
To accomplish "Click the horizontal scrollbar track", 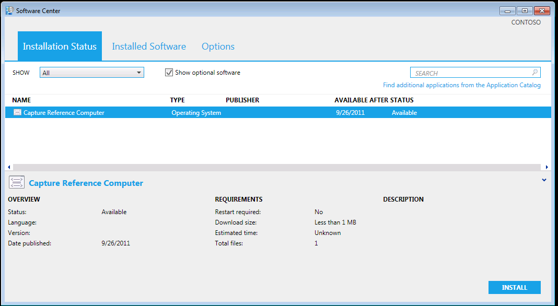I will coord(277,167).
